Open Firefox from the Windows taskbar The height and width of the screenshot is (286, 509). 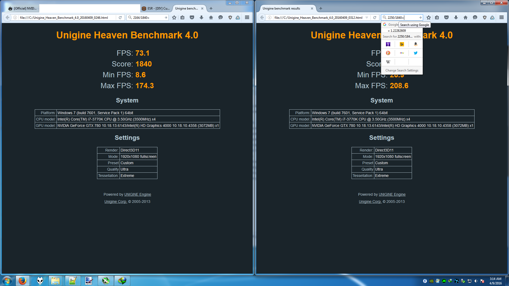23,281
